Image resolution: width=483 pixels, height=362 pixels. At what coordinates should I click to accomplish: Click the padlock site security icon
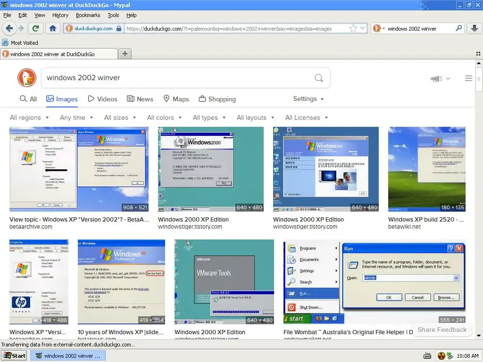119,29
